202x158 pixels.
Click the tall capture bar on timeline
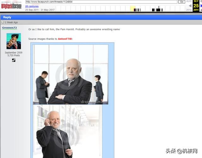tap(159, 9)
